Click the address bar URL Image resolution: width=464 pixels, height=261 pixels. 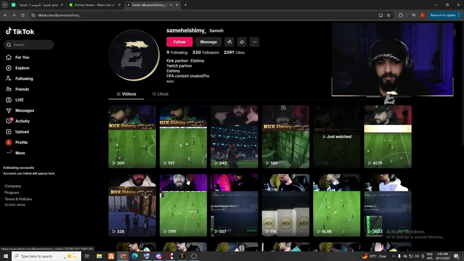[59, 15]
